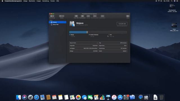Open the Ablage menu
This screenshot has width=180, height=101.
tap(25, 1)
